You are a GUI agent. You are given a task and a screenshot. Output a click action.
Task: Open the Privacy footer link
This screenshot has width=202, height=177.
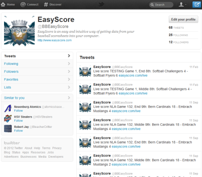pyautogui.click(x=57, y=148)
